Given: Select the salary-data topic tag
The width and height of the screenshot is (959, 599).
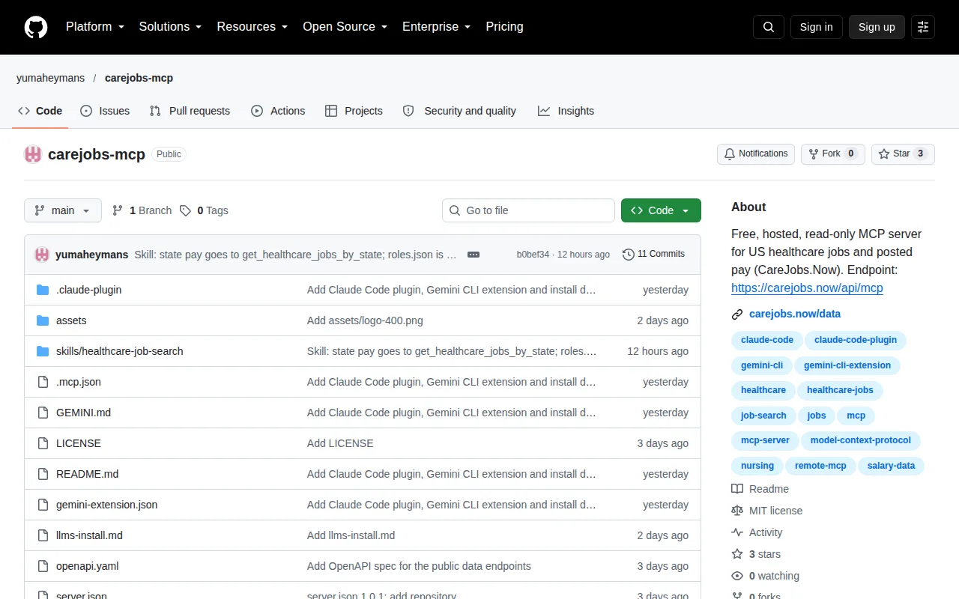Looking at the screenshot, I should click(x=891, y=466).
